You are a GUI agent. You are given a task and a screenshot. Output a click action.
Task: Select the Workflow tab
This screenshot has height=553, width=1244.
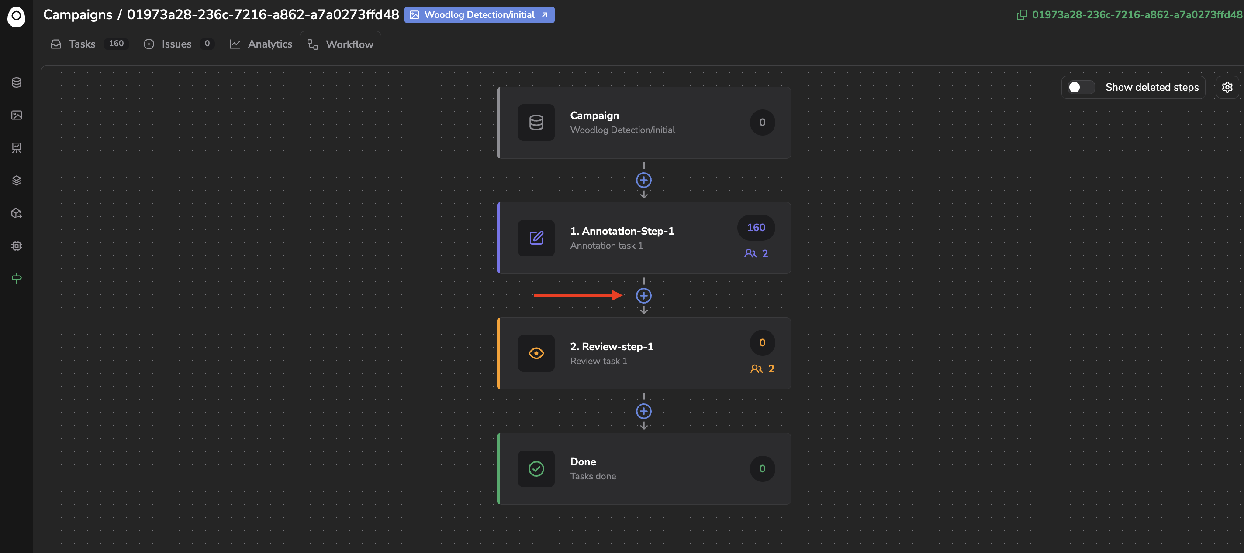pos(340,44)
